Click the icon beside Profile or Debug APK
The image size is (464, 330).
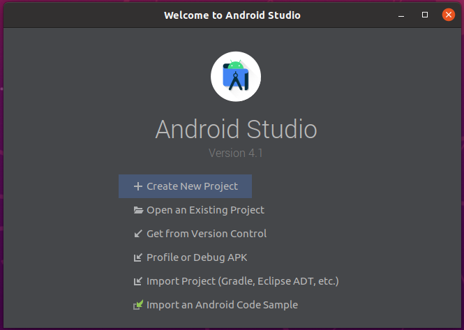pyautogui.click(x=138, y=257)
